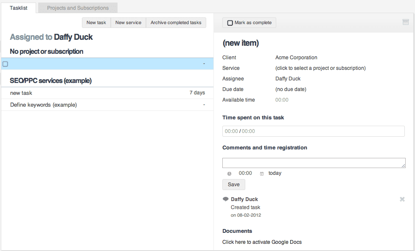Click here to activate Google Docs
Image resolution: width=415 pixels, height=251 pixels.
(x=262, y=242)
